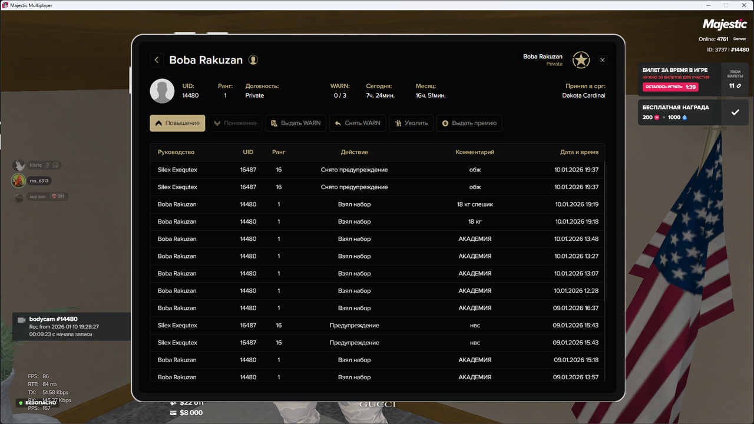The image size is (754, 424).
Task: Click the ticket icon beside the number 11
Action: point(740,86)
